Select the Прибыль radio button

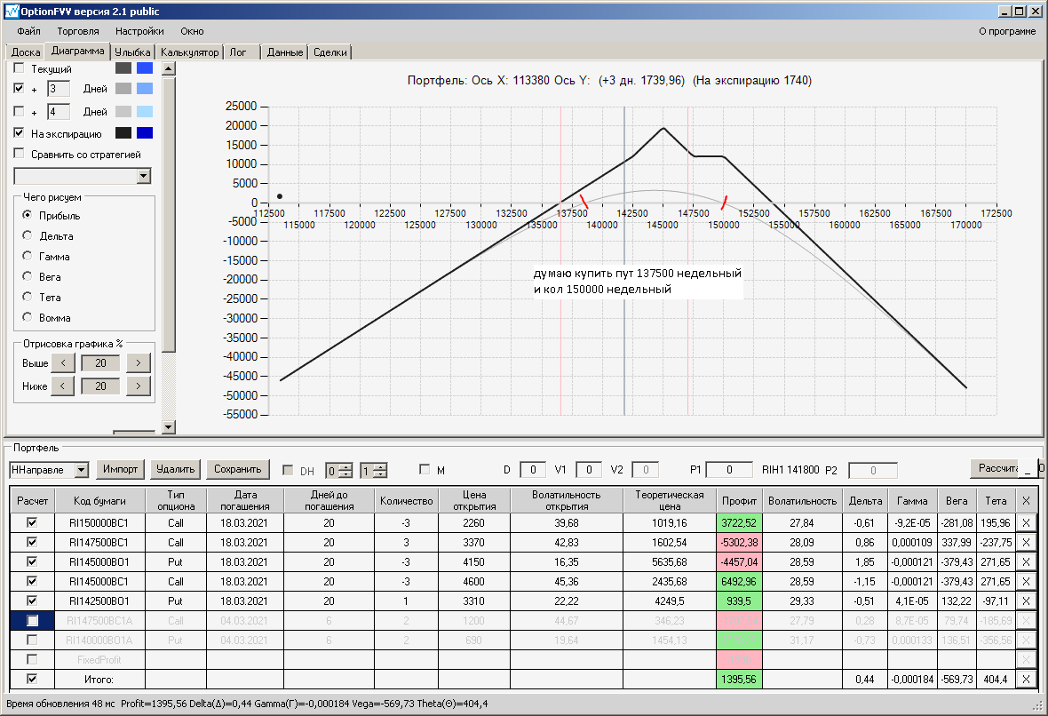[27, 215]
